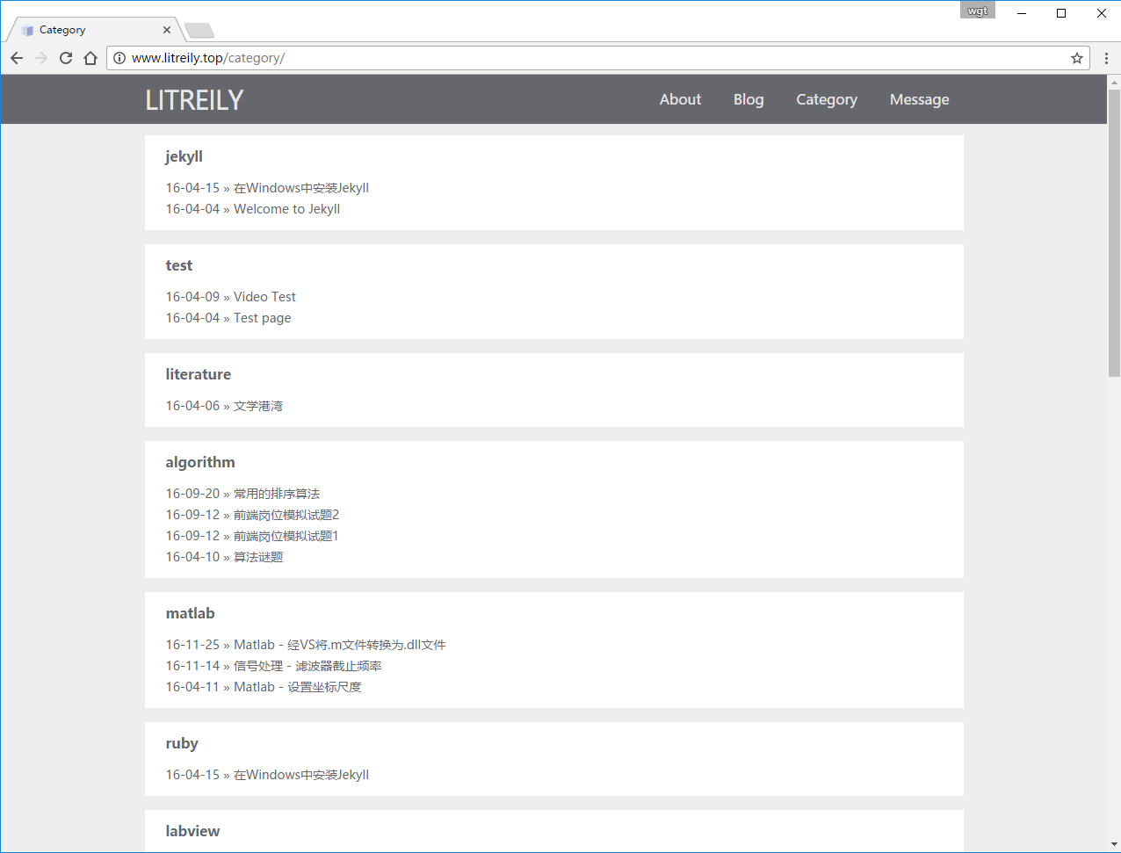Click the wgt profile button
This screenshot has width=1121, height=853.
pos(978,11)
